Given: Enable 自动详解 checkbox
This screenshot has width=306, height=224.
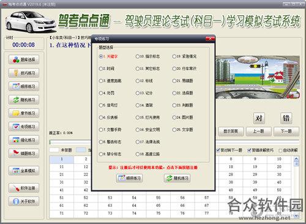Looking at the screenshot, I should tap(280, 151).
